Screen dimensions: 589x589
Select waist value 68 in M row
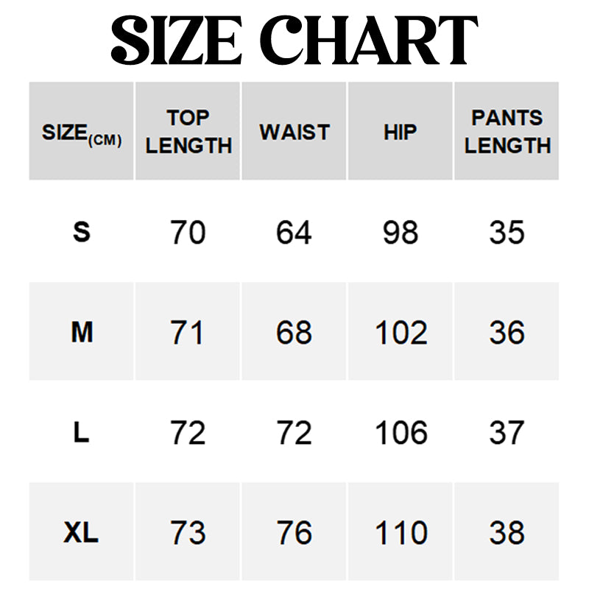294,333
